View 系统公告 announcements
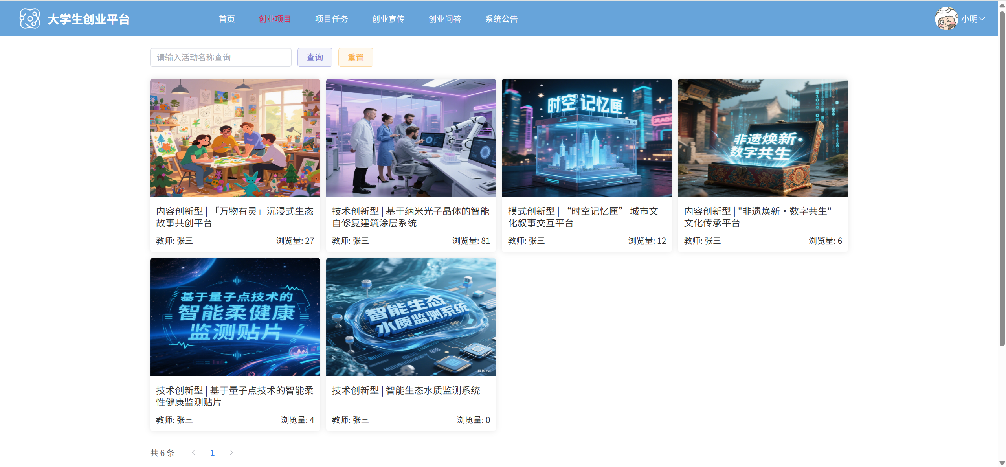 click(501, 19)
